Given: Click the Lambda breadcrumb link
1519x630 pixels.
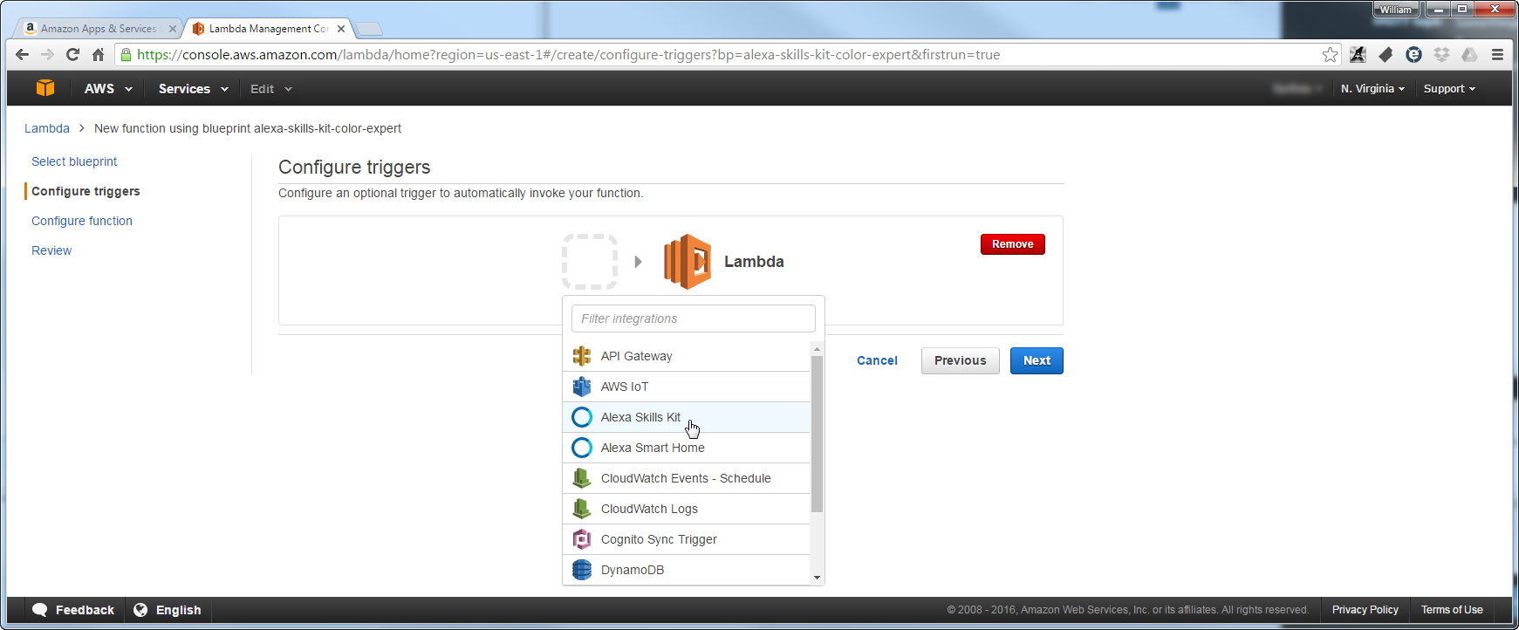Looking at the screenshot, I should pos(47,128).
